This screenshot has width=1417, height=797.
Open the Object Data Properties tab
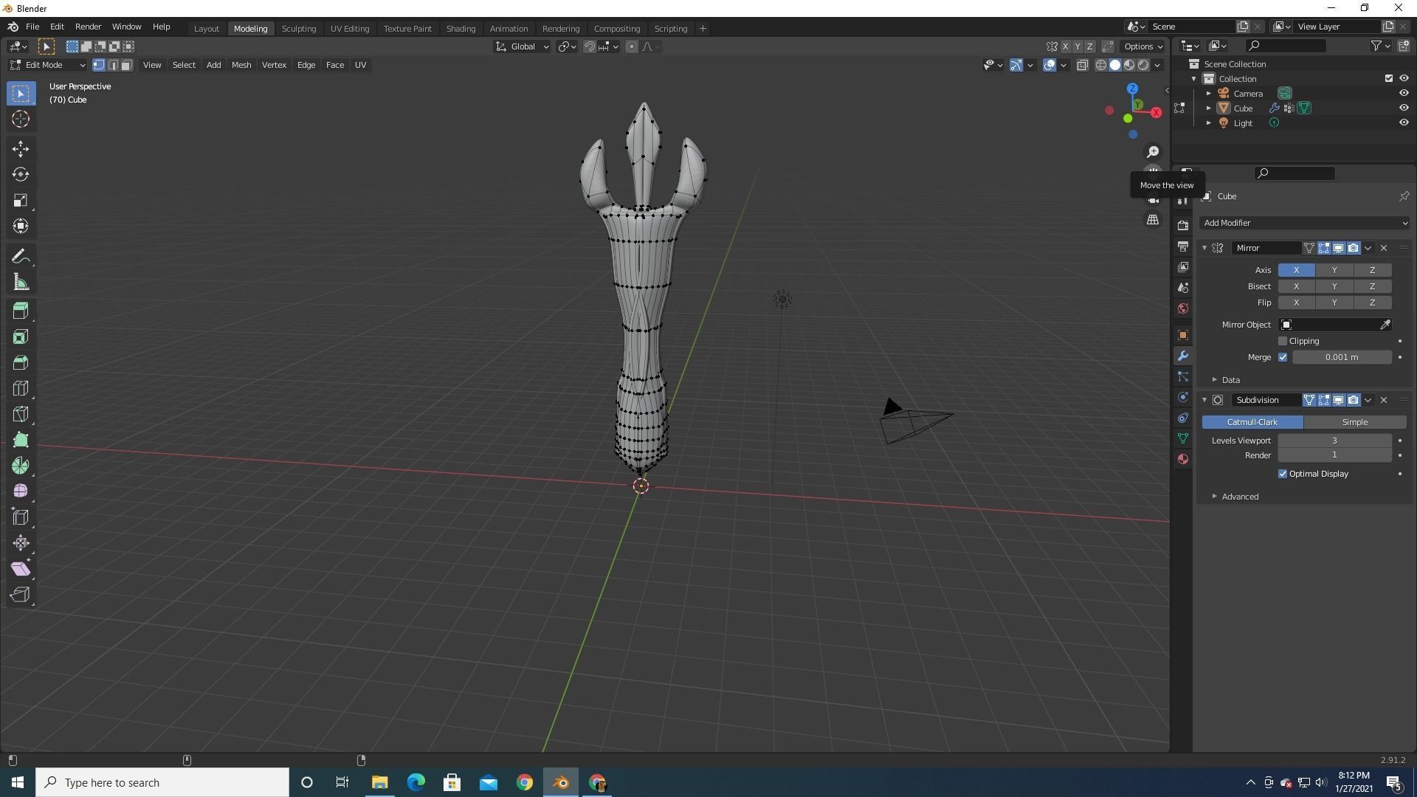coord(1183,438)
